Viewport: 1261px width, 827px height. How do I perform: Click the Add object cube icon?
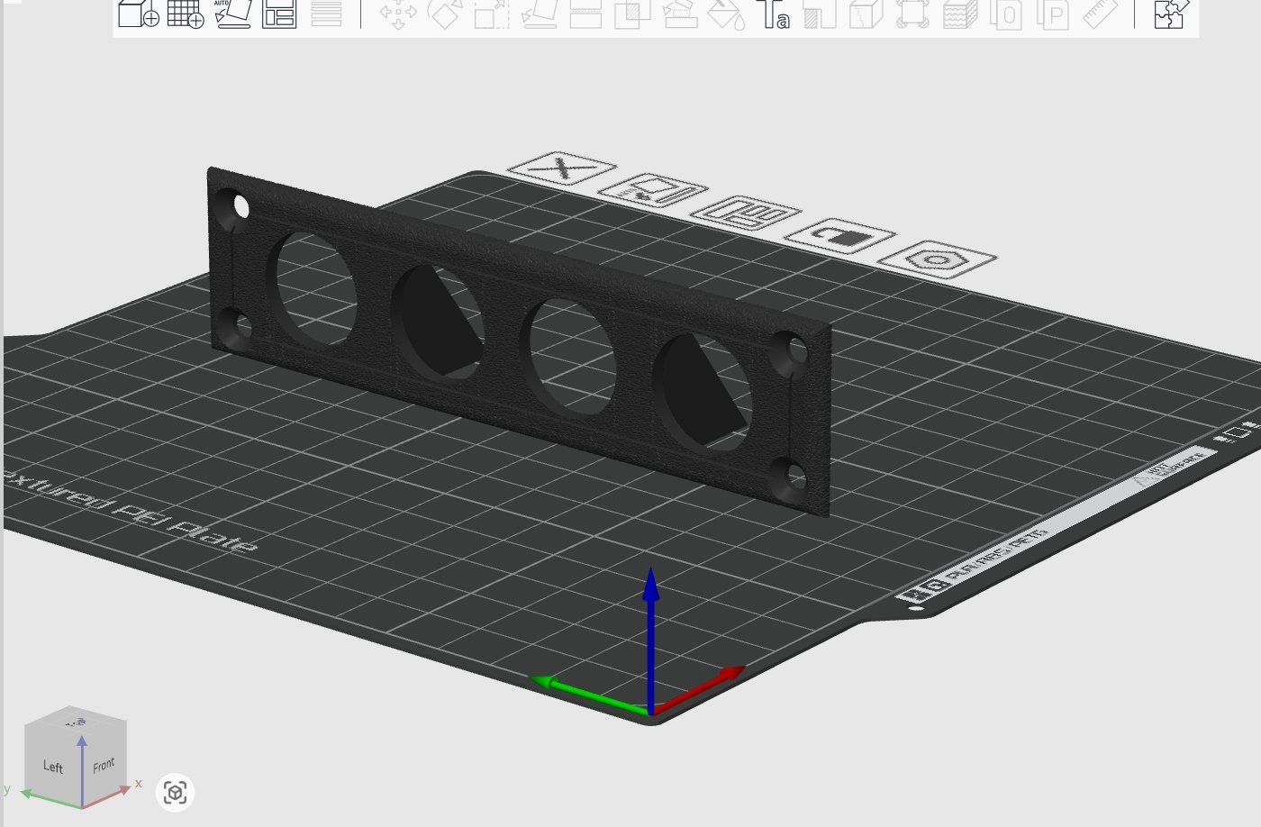pos(139,14)
